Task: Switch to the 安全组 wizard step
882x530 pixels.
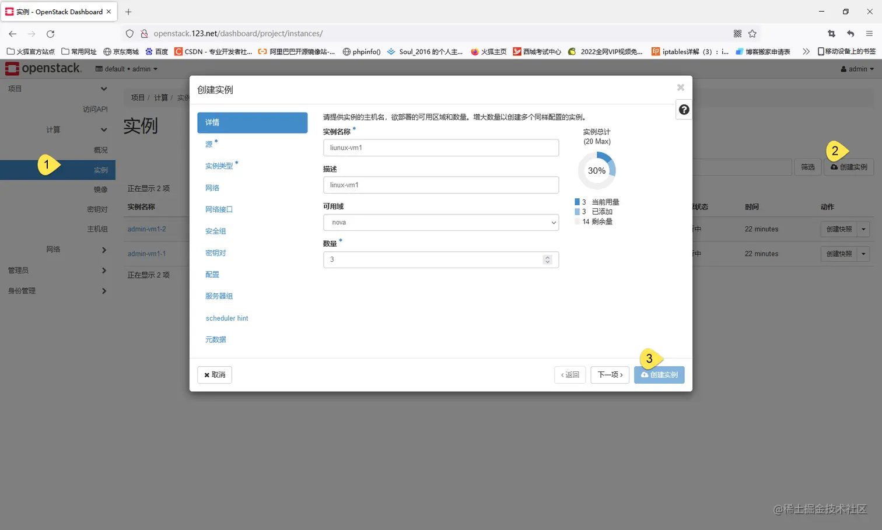Action: (215, 231)
